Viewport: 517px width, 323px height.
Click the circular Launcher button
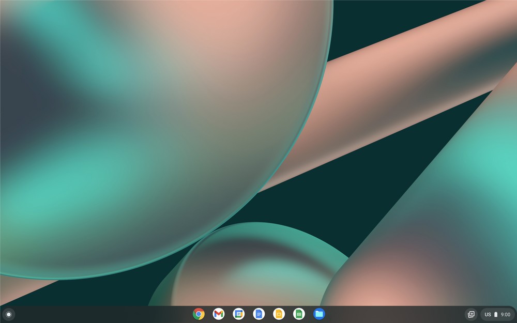tap(9, 314)
